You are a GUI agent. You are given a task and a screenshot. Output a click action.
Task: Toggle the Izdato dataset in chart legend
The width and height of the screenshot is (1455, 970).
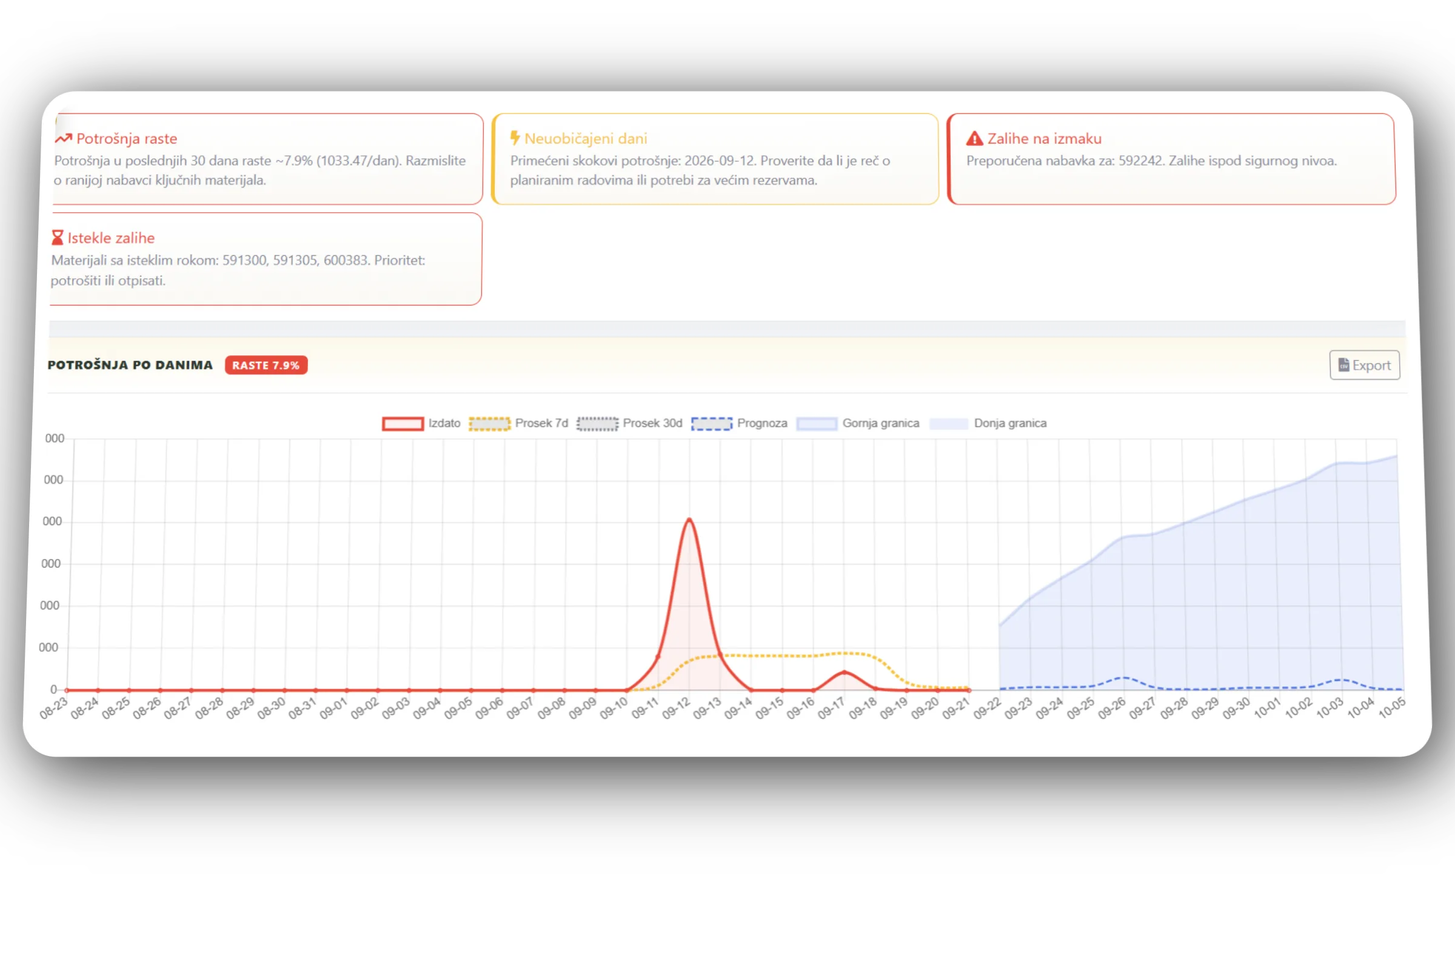[x=421, y=423]
